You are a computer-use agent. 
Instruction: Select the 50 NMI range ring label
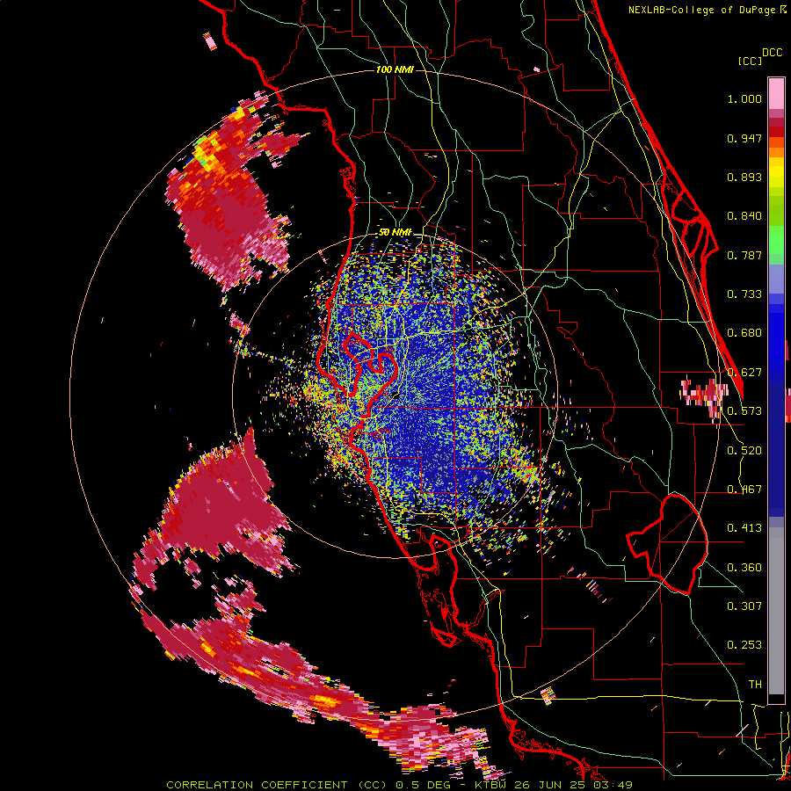click(x=395, y=233)
